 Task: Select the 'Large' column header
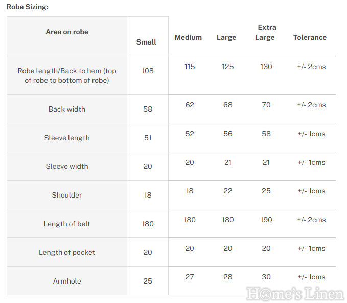(226, 37)
